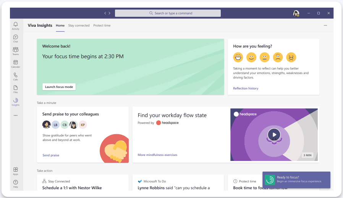Select the happiest laughing emoji face
343x198 pixels.
[x=238, y=57]
